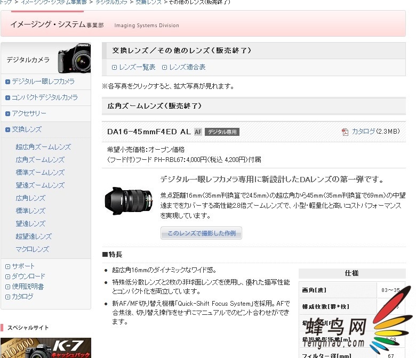Click arrow icon before レンズ一覧表
The height and width of the screenshot is (358, 416).
(x=114, y=67)
